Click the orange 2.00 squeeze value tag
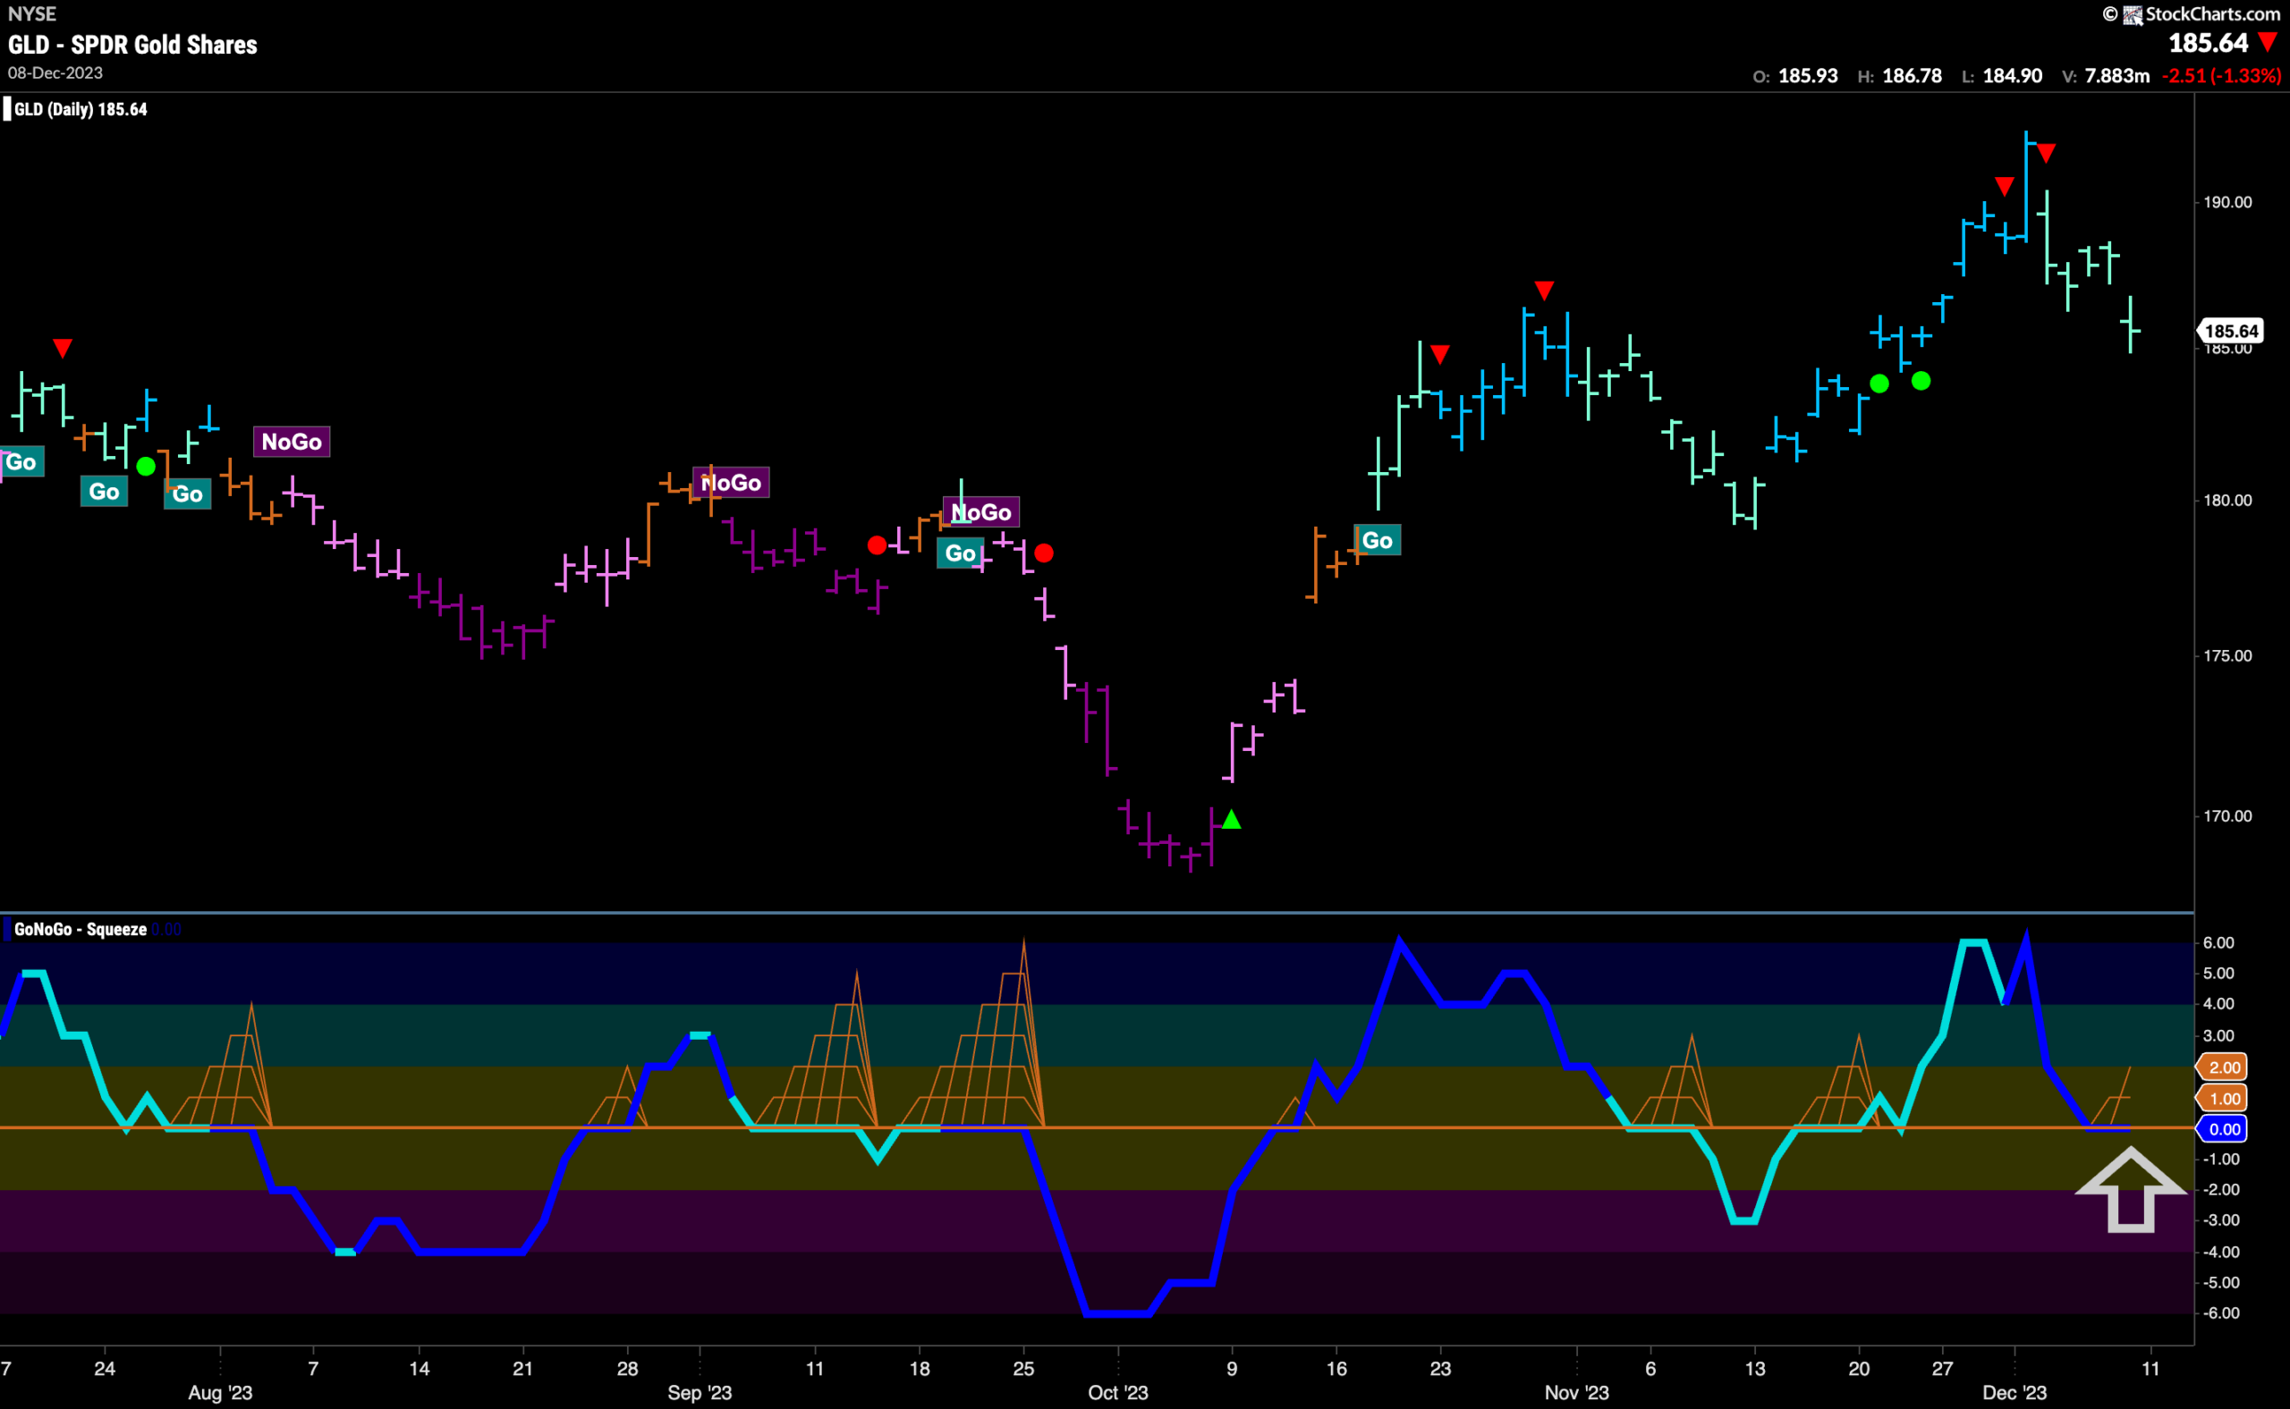This screenshot has width=2290, height=1409. 2223,1068
